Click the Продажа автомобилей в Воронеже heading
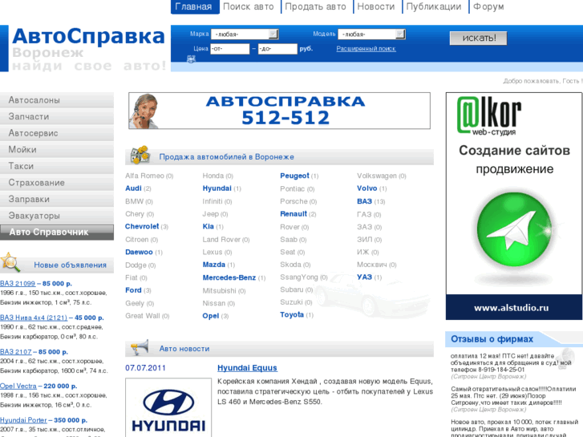583x437 pixels. pos(226,157)
